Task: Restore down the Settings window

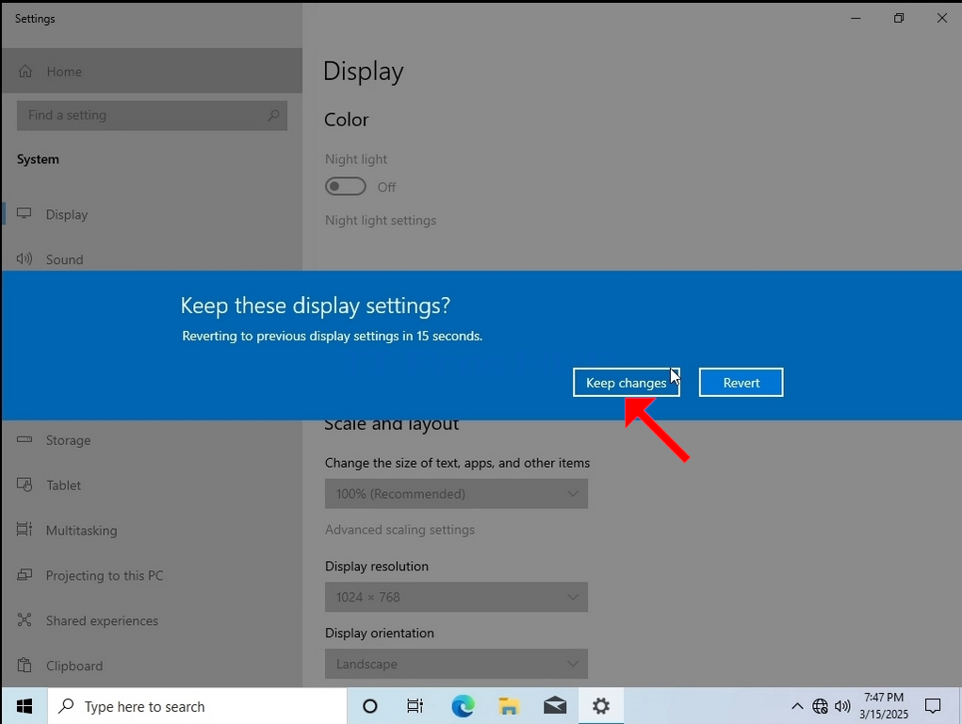Action: (899, 19)
